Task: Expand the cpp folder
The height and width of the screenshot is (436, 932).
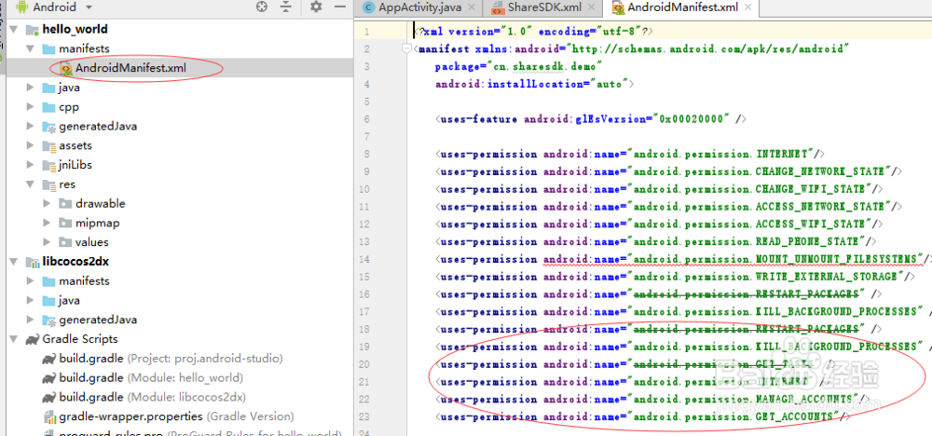Action: coord(30,107)
